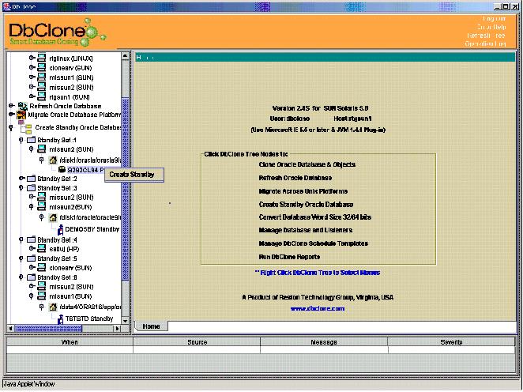Select the TSTSTD Standby tree row

click(89, 319)
